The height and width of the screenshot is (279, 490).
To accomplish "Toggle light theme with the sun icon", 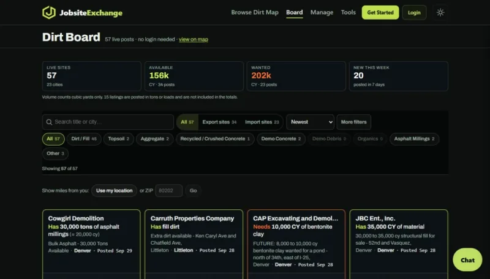I will pos(440,12).
